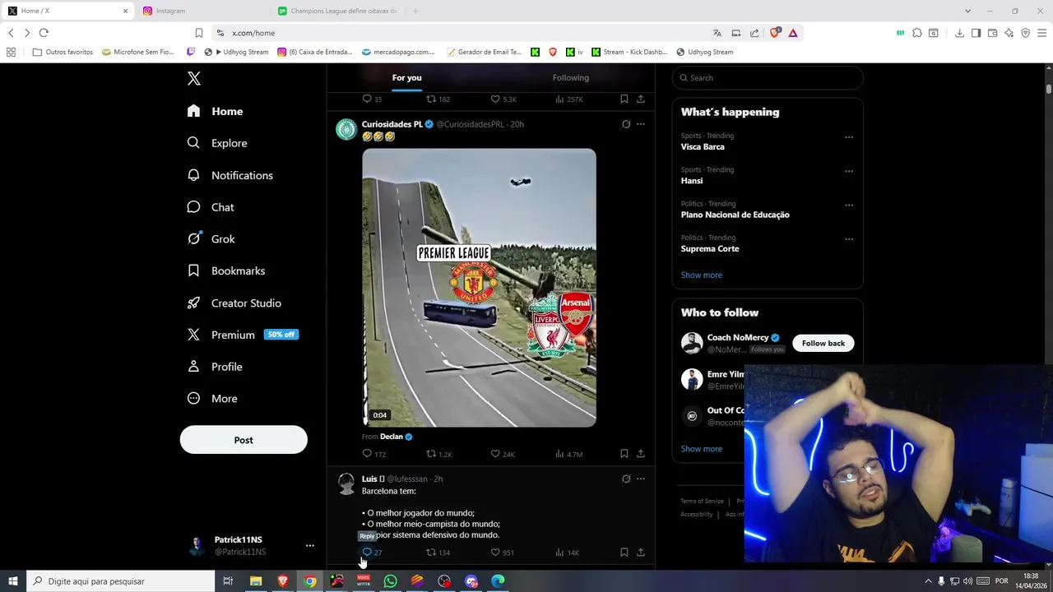Reply to Luis post with 27 replies
This screenshot has height=592, width=1053.
[x=372, y=553]
